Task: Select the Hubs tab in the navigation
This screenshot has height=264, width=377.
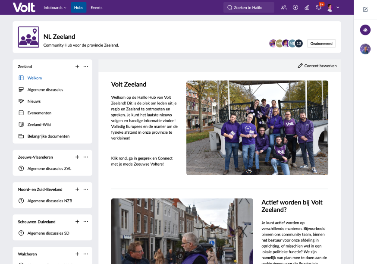Action: [x=79, y=7]
